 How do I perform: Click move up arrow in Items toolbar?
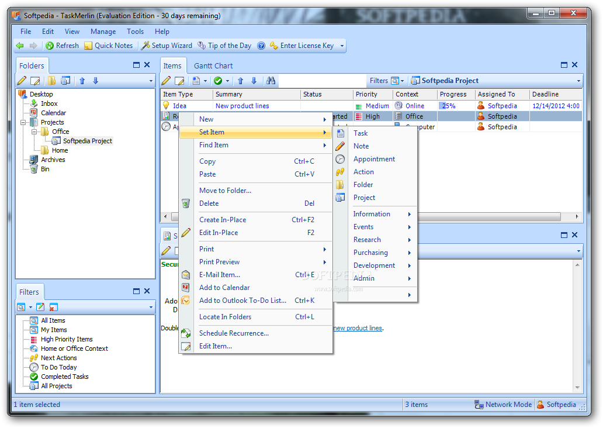coord(240,81)
